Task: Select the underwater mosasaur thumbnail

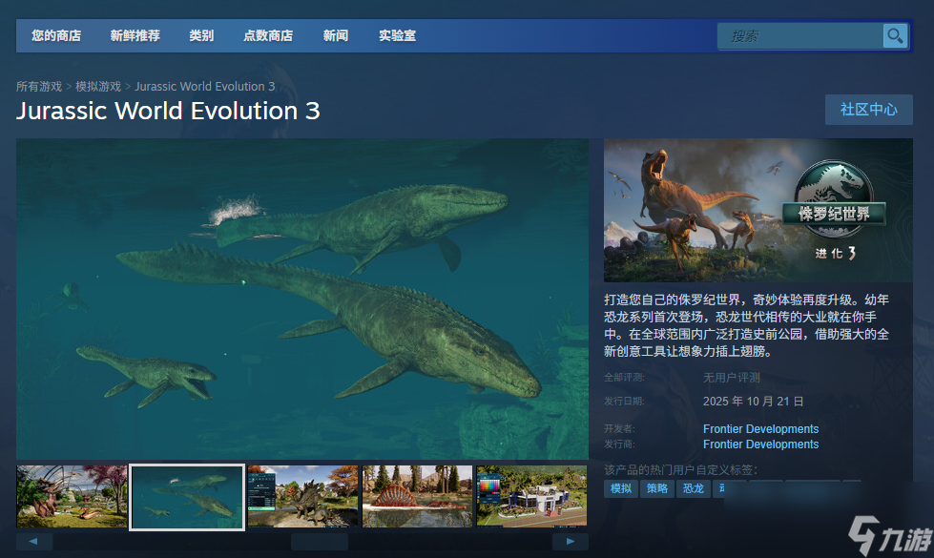Action: (x=187, y=497)
